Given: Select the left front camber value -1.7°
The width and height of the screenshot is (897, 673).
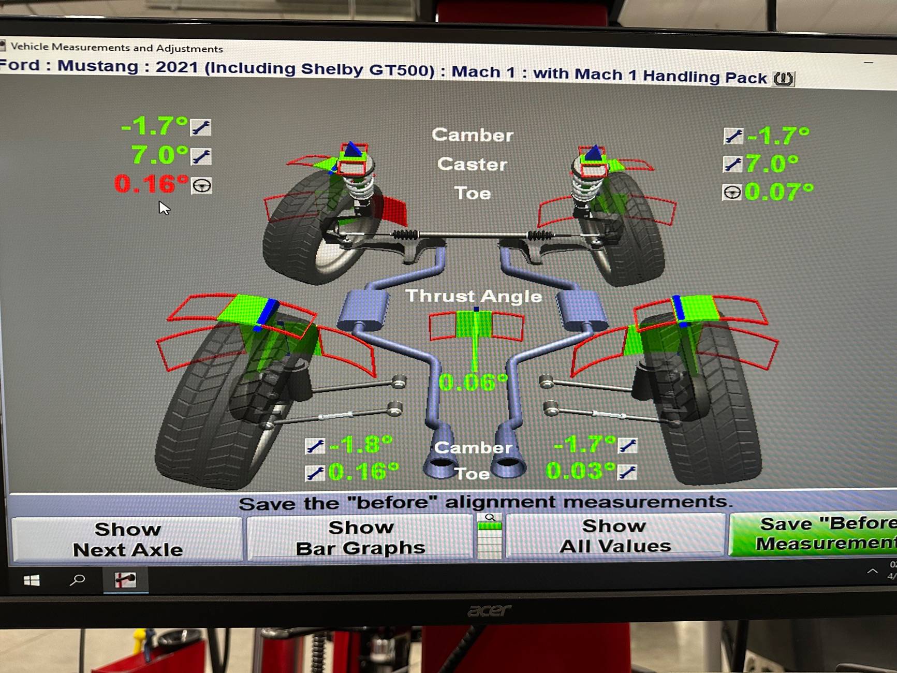Looking at the screenshot, I should click(154, 126).
